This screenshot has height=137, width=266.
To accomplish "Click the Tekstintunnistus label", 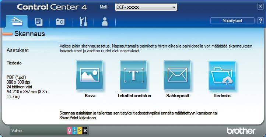I will [134, 96].
